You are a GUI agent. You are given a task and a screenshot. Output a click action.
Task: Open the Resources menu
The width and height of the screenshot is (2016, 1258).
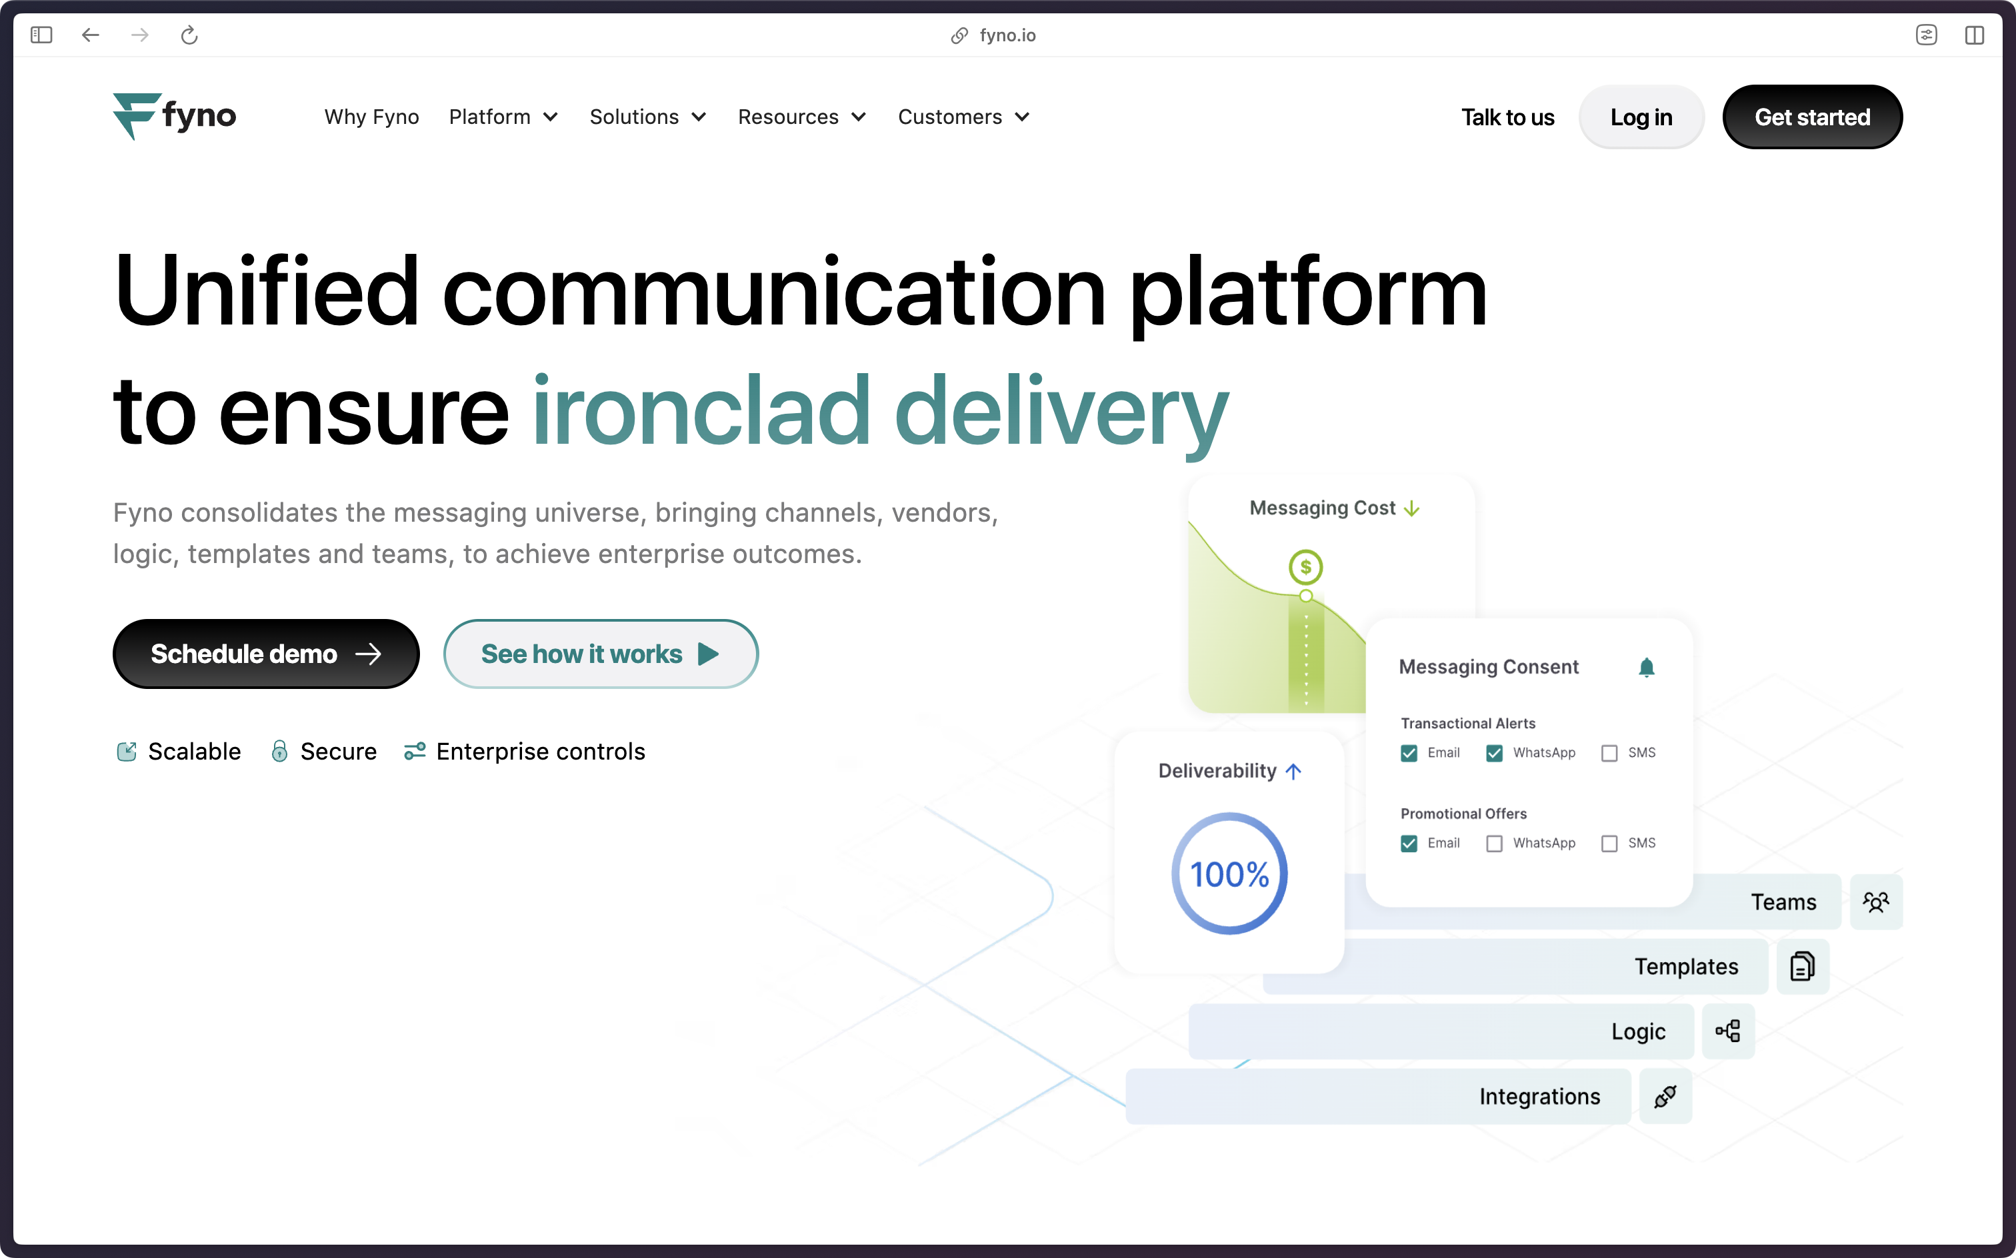[801, 117]
